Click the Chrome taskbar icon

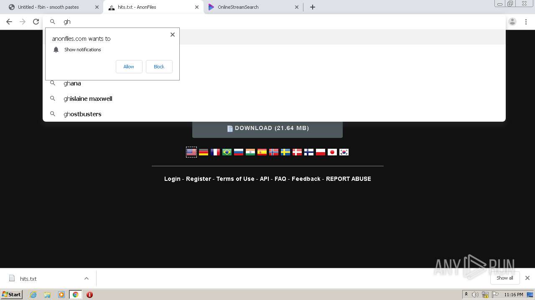pos(76,295)
